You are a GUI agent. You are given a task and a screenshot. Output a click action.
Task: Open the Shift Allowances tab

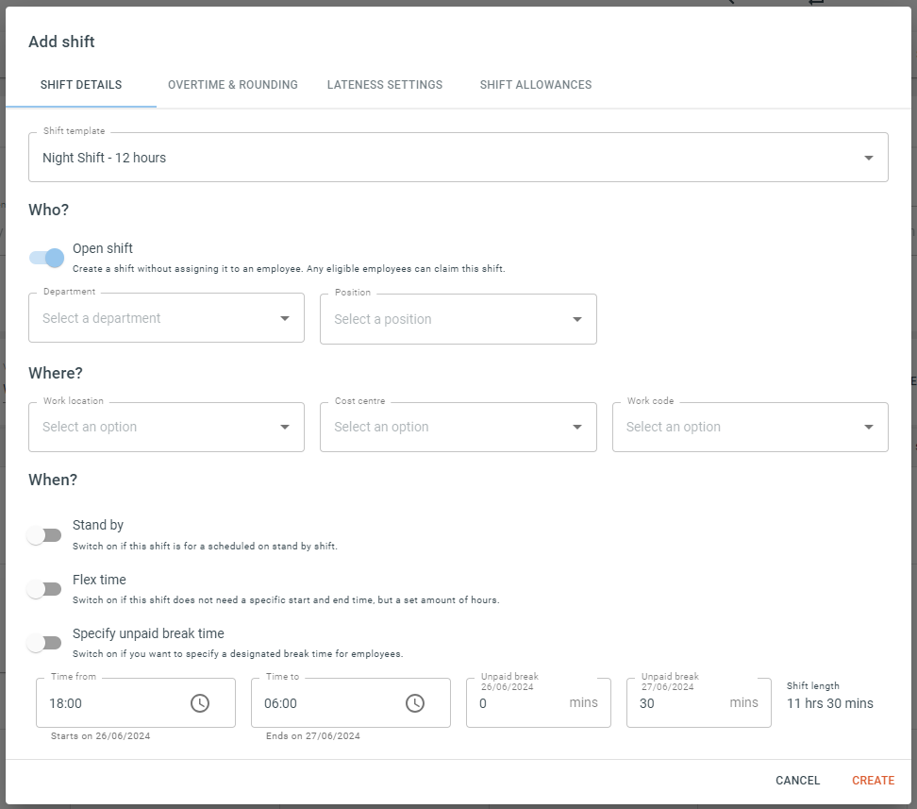pyautogui.click(x=536, y=85)
